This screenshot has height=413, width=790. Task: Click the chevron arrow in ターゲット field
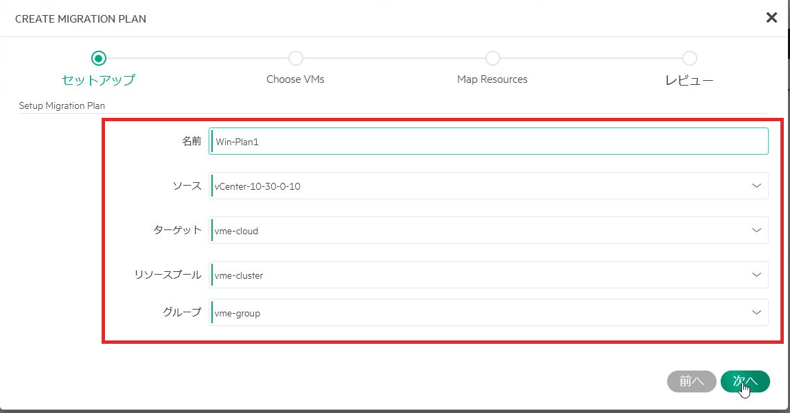(x=756, y=231)
